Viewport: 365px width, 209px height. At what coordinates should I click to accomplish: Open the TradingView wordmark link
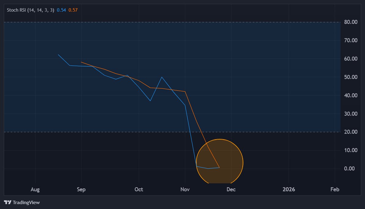click(x=26, y=202)
